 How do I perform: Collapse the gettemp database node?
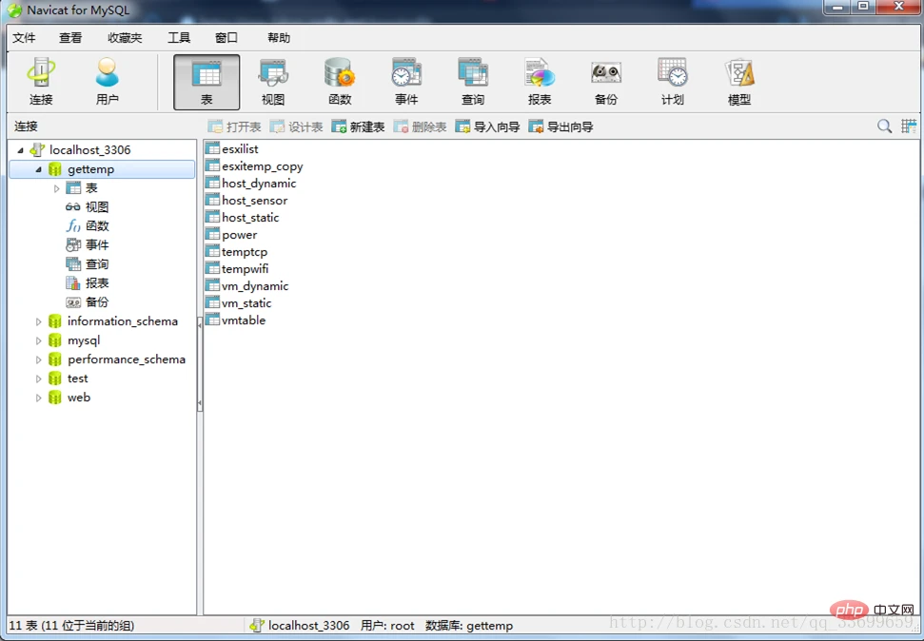click(x=38, y=169)
